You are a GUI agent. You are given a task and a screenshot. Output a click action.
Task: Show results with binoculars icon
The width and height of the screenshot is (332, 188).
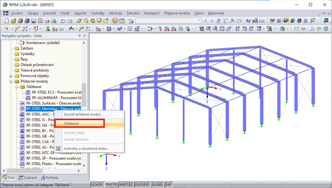point(248,21)
